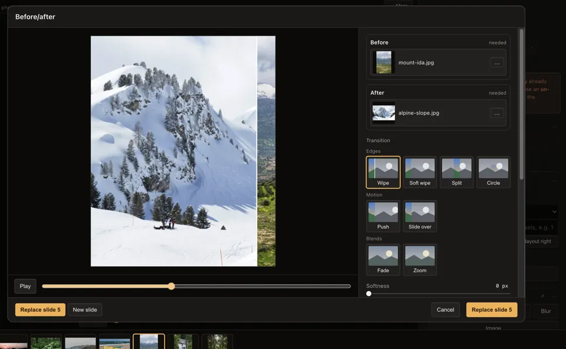Click the mount-ida.jpg before thumbnail

383,62
